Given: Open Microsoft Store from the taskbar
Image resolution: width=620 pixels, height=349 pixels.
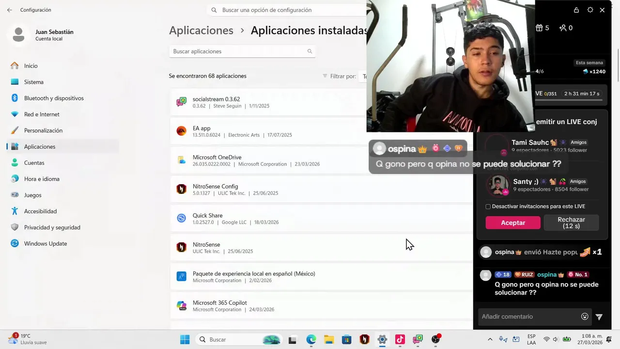Looking at the screenshot, I should coord(346,339).
